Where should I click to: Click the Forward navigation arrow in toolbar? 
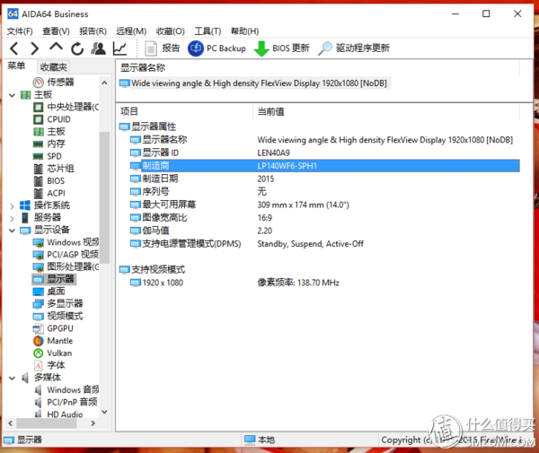pos(34,48)
